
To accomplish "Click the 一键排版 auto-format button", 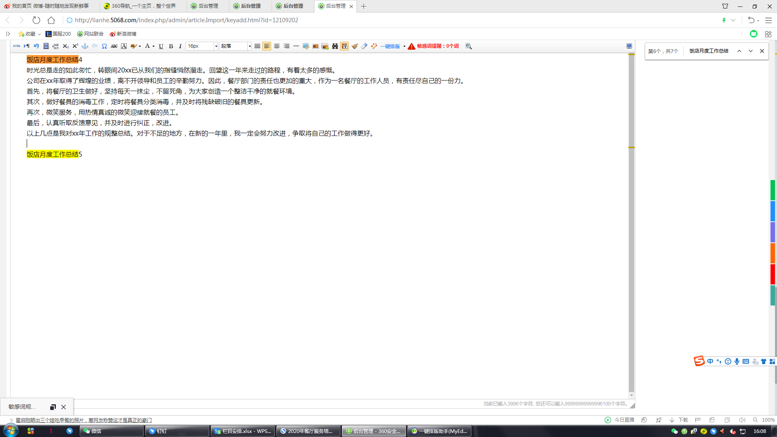I will coord(390,46).
